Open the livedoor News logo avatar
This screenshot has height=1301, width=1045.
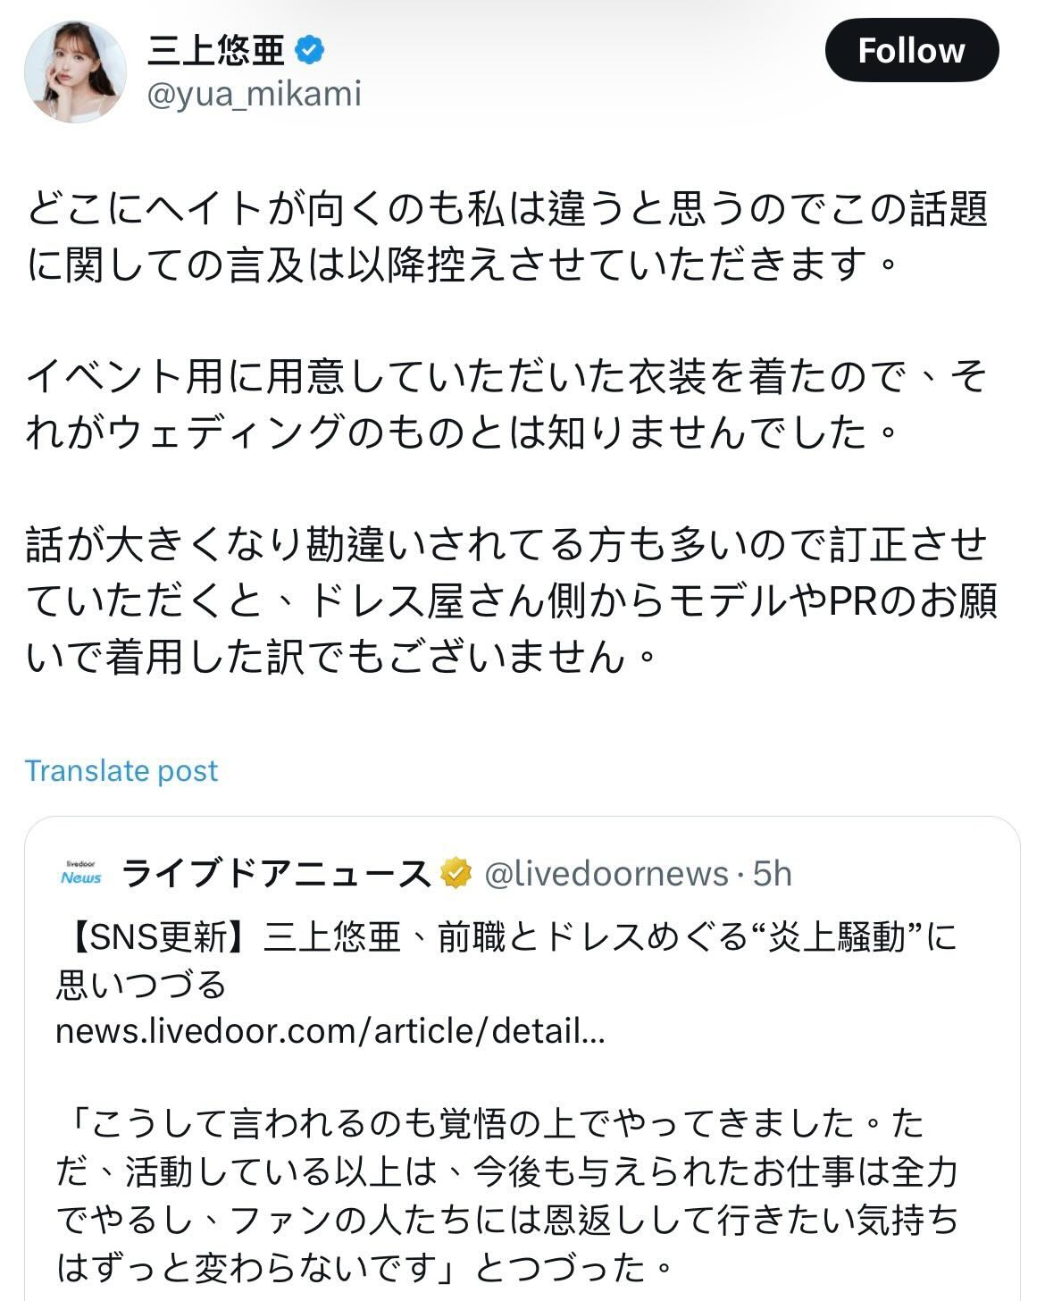pyautogui.click(x=81, y=872)
